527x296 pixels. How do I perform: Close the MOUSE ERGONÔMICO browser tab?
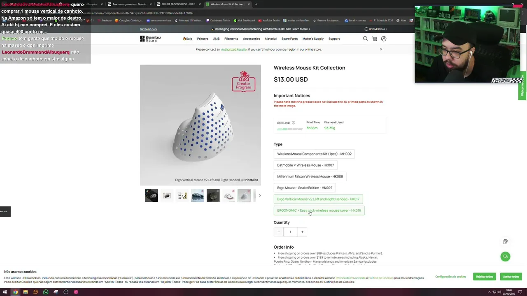(x=200, y=4)
